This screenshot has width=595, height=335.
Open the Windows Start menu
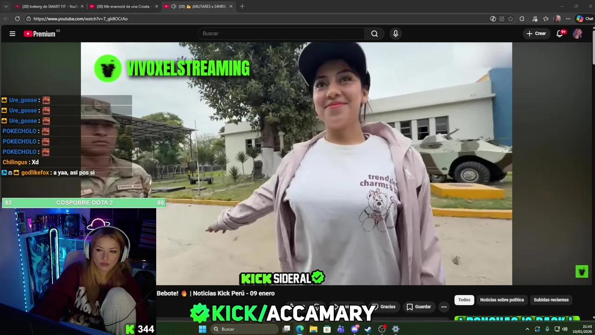(202, 329)
